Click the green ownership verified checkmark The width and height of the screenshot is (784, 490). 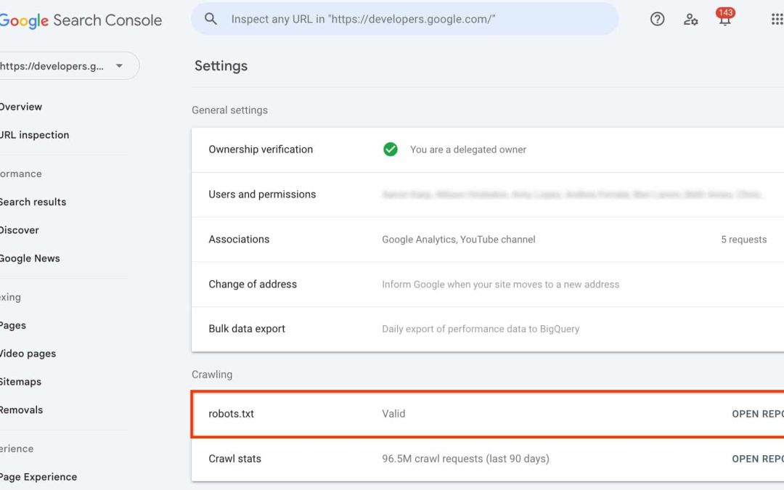[390, 150]
